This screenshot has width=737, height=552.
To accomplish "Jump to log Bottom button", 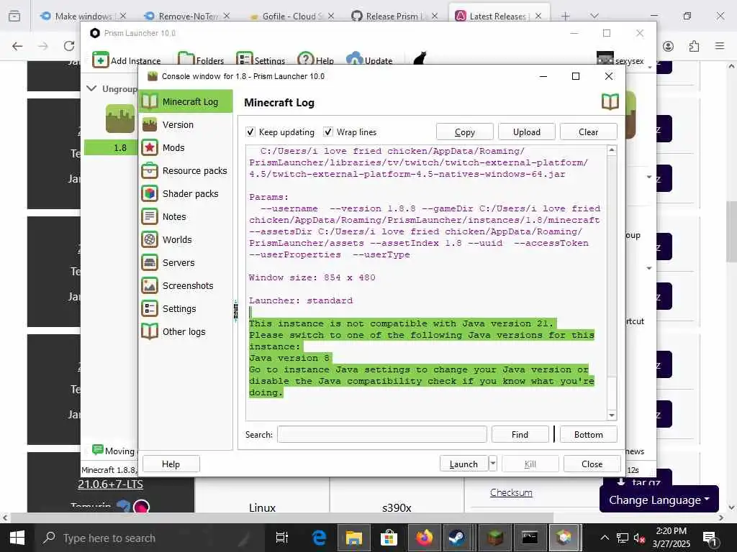I will pyautogui.click(x=589, y=434).
